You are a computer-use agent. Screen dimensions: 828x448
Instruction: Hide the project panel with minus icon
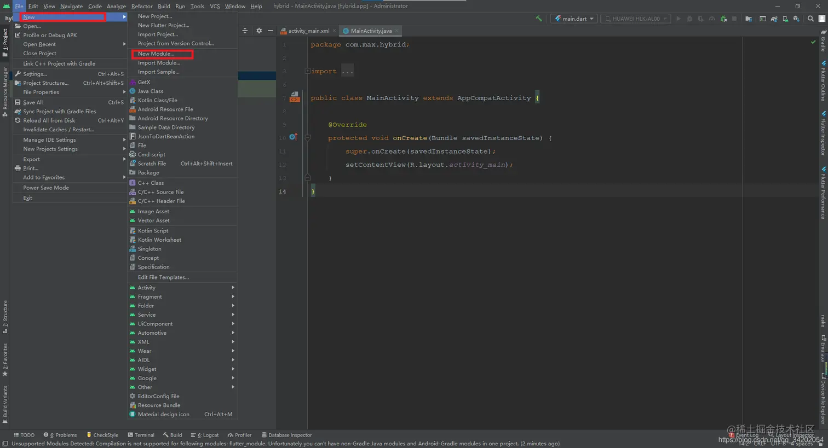pyautogui.click(x=270, y=31)
